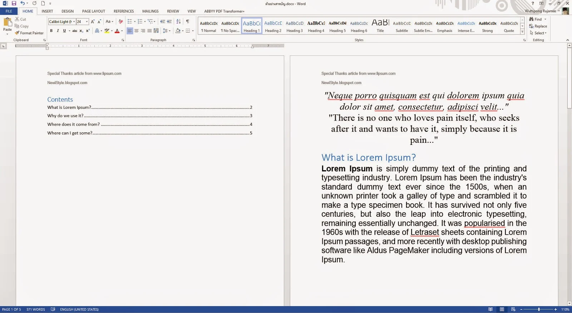Clear all formatting with the eraser icon
572x313 pixels.
120,21
